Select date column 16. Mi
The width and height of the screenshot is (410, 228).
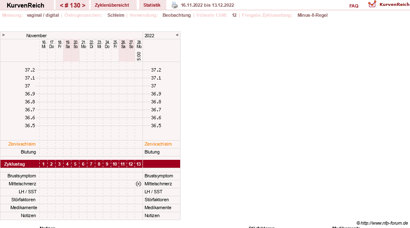pos(43,44)
